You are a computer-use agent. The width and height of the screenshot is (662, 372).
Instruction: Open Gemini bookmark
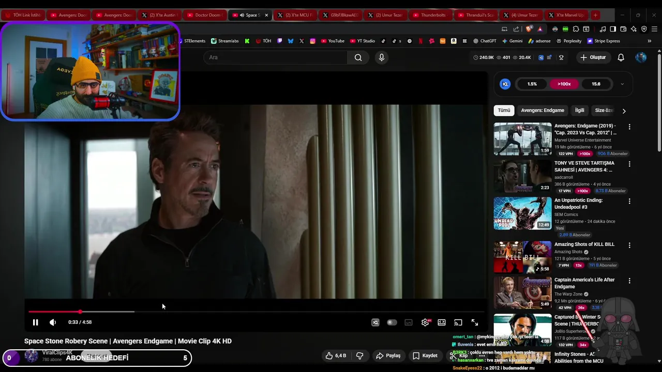[512, 41]
